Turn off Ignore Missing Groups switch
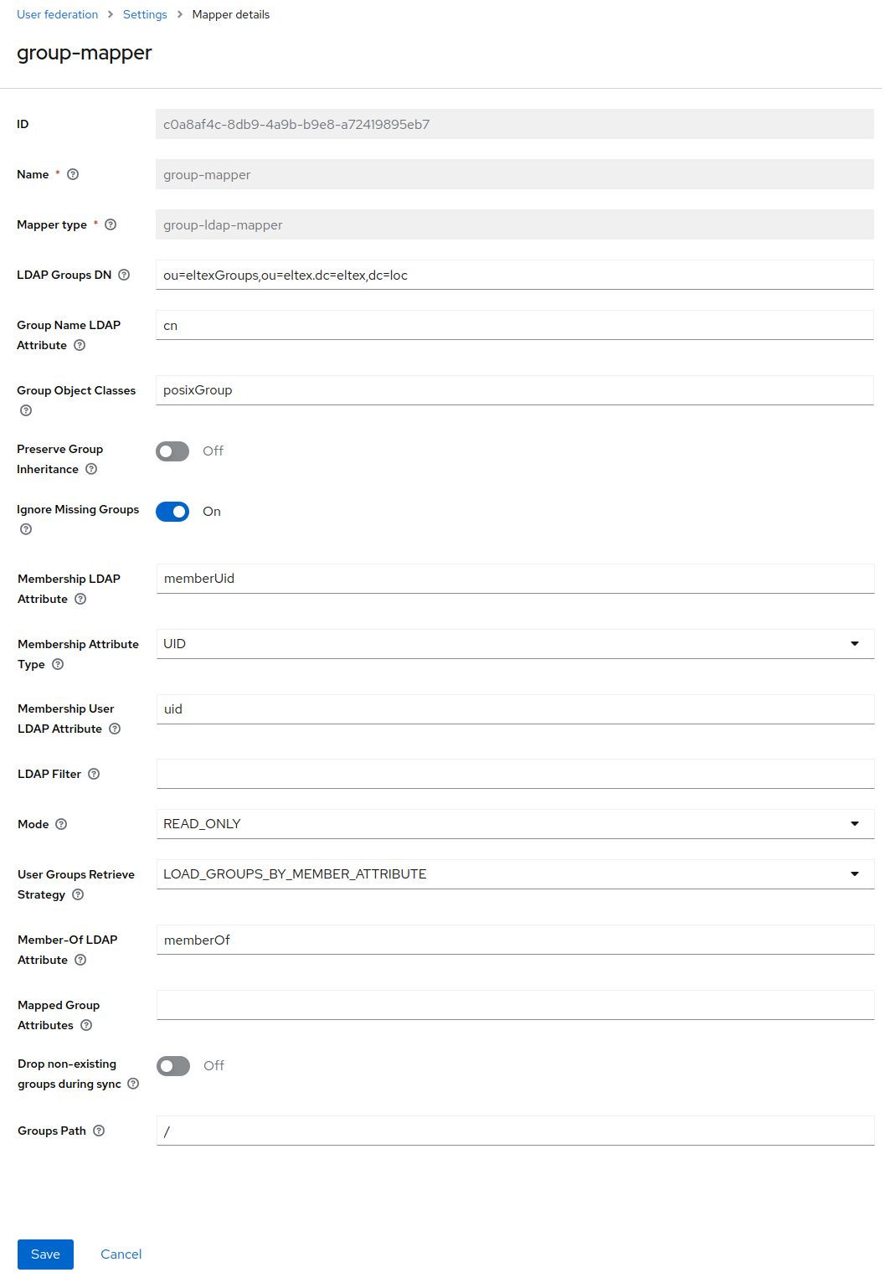 point(172,512)
